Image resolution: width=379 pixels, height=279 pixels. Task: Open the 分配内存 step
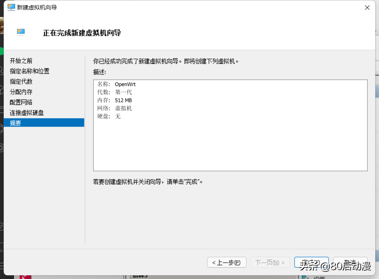(21, 92)
